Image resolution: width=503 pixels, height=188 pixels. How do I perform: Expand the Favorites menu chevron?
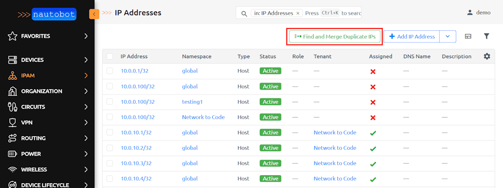click(x=85, y=36)
